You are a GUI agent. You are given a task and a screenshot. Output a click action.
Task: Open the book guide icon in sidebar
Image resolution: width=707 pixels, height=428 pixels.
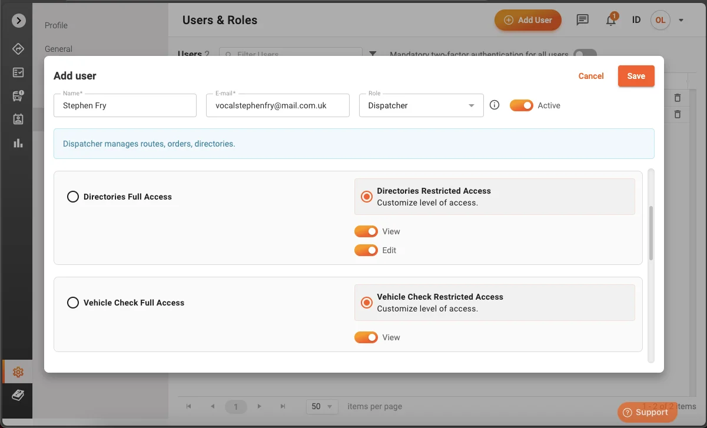pos(18,395)
